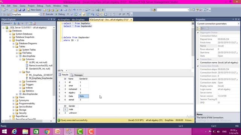Viewport: 241px width, 135px height.
Task: Click Object Explorer Refresh icon
Action: tap(30, 23)
